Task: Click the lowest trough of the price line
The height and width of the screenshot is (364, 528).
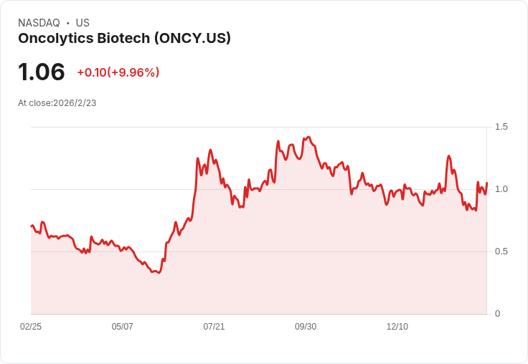Action: point(158,273)
